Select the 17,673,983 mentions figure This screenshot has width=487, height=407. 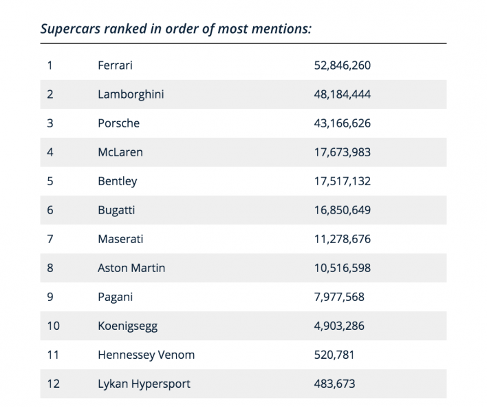343,152
